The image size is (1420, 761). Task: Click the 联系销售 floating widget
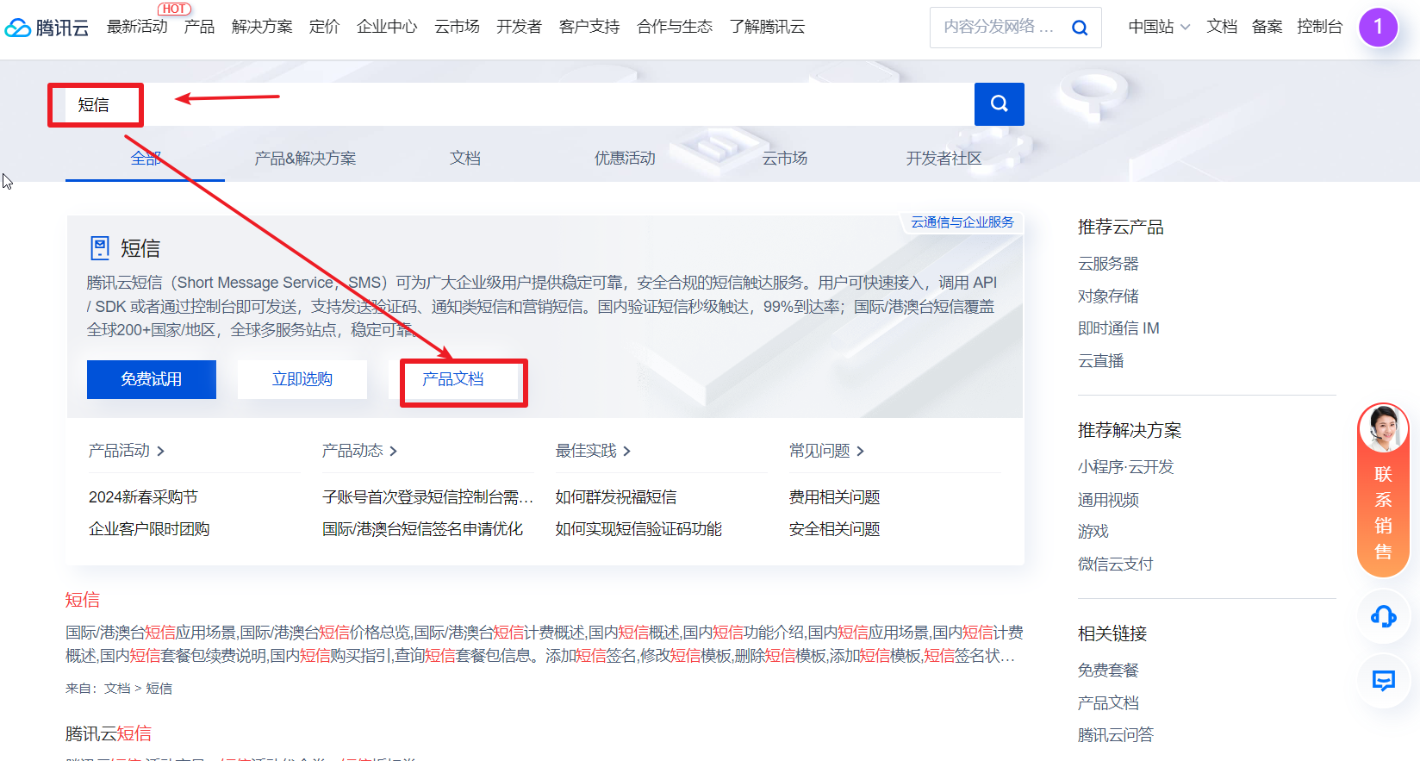point(1383,490)
